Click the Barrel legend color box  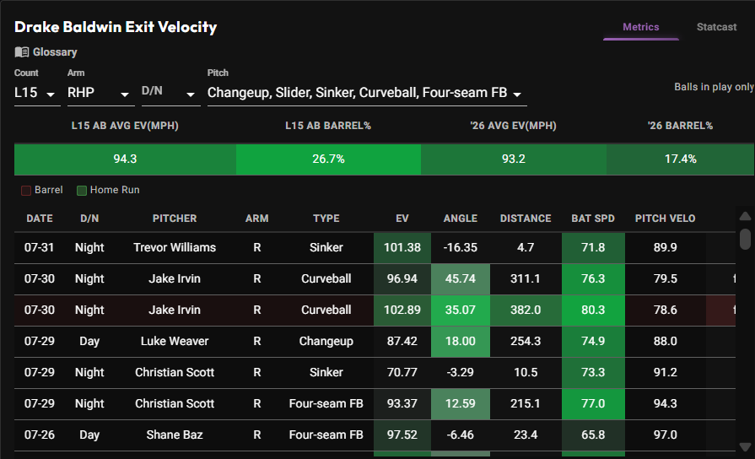(26, 190)
